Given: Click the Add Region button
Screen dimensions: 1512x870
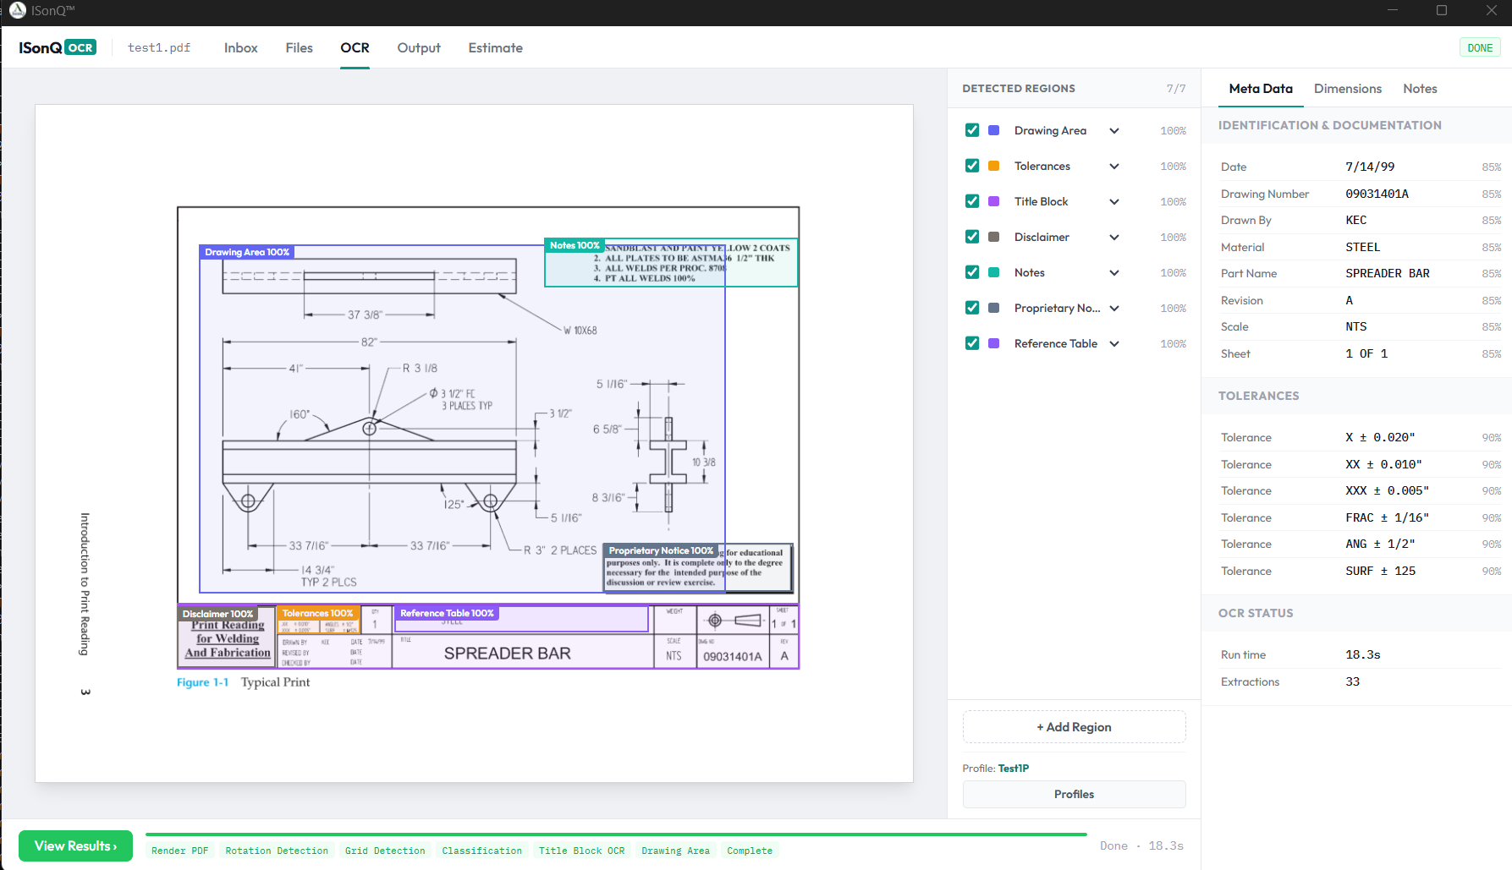Looking at the screenshot, I should tap(1074, 727).
